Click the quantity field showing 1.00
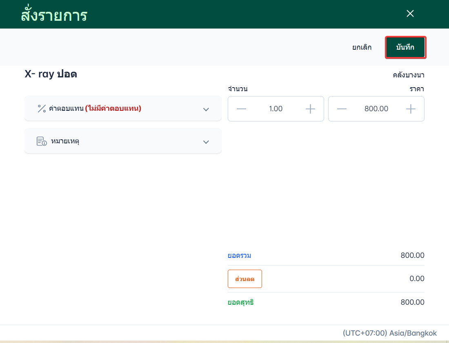Image resolution: width=449 pixels, height=343 pixels. point(276,109)
